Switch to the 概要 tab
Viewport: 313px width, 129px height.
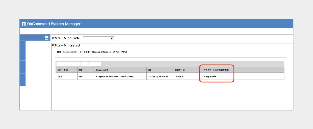(x=59, y=52)
